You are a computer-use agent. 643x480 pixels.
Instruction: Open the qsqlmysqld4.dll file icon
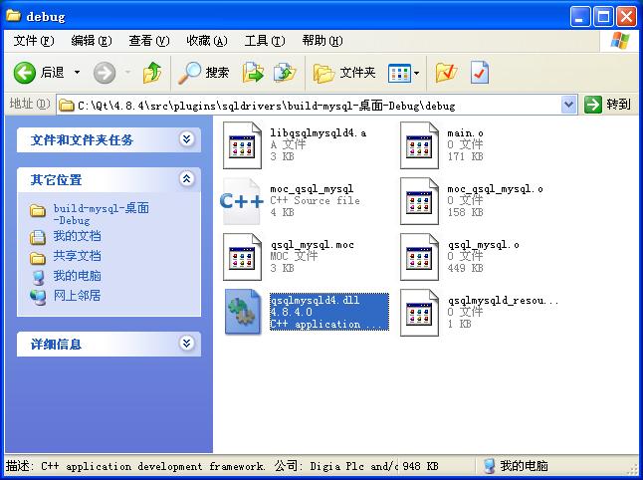click(x=242, y=313)
